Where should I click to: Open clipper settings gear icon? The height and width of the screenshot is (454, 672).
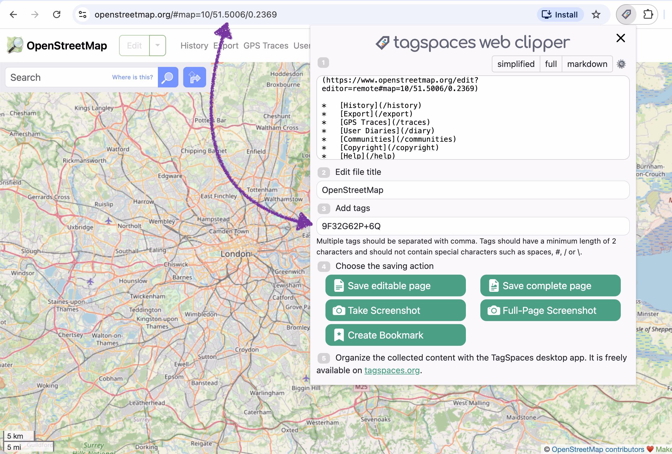621,64
